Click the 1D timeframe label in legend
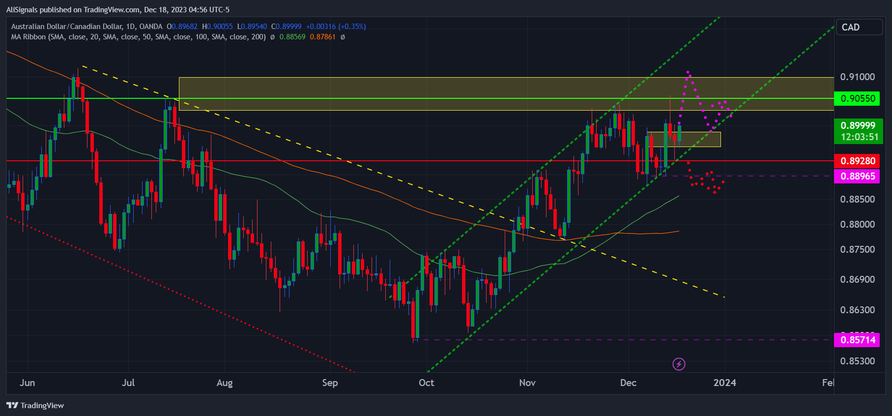This screenshot has height=416, width=892. coord(130,27)
